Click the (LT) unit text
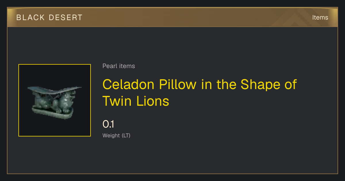The height and width of the screenshot is (181, 345). [x=126, y=135]
